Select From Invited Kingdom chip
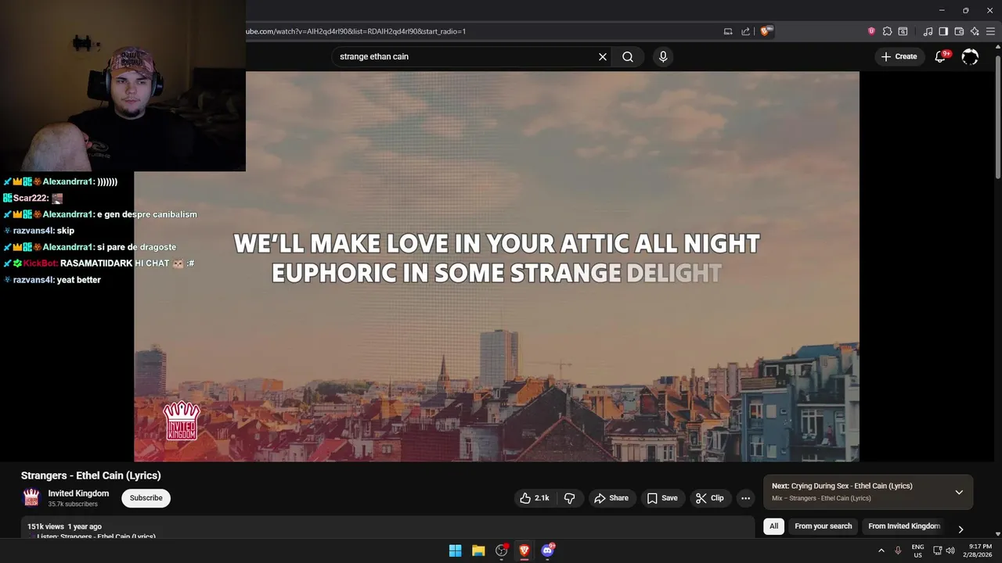Image resolution: width=1002 pixels, height=563 pixels. (904, 526)
